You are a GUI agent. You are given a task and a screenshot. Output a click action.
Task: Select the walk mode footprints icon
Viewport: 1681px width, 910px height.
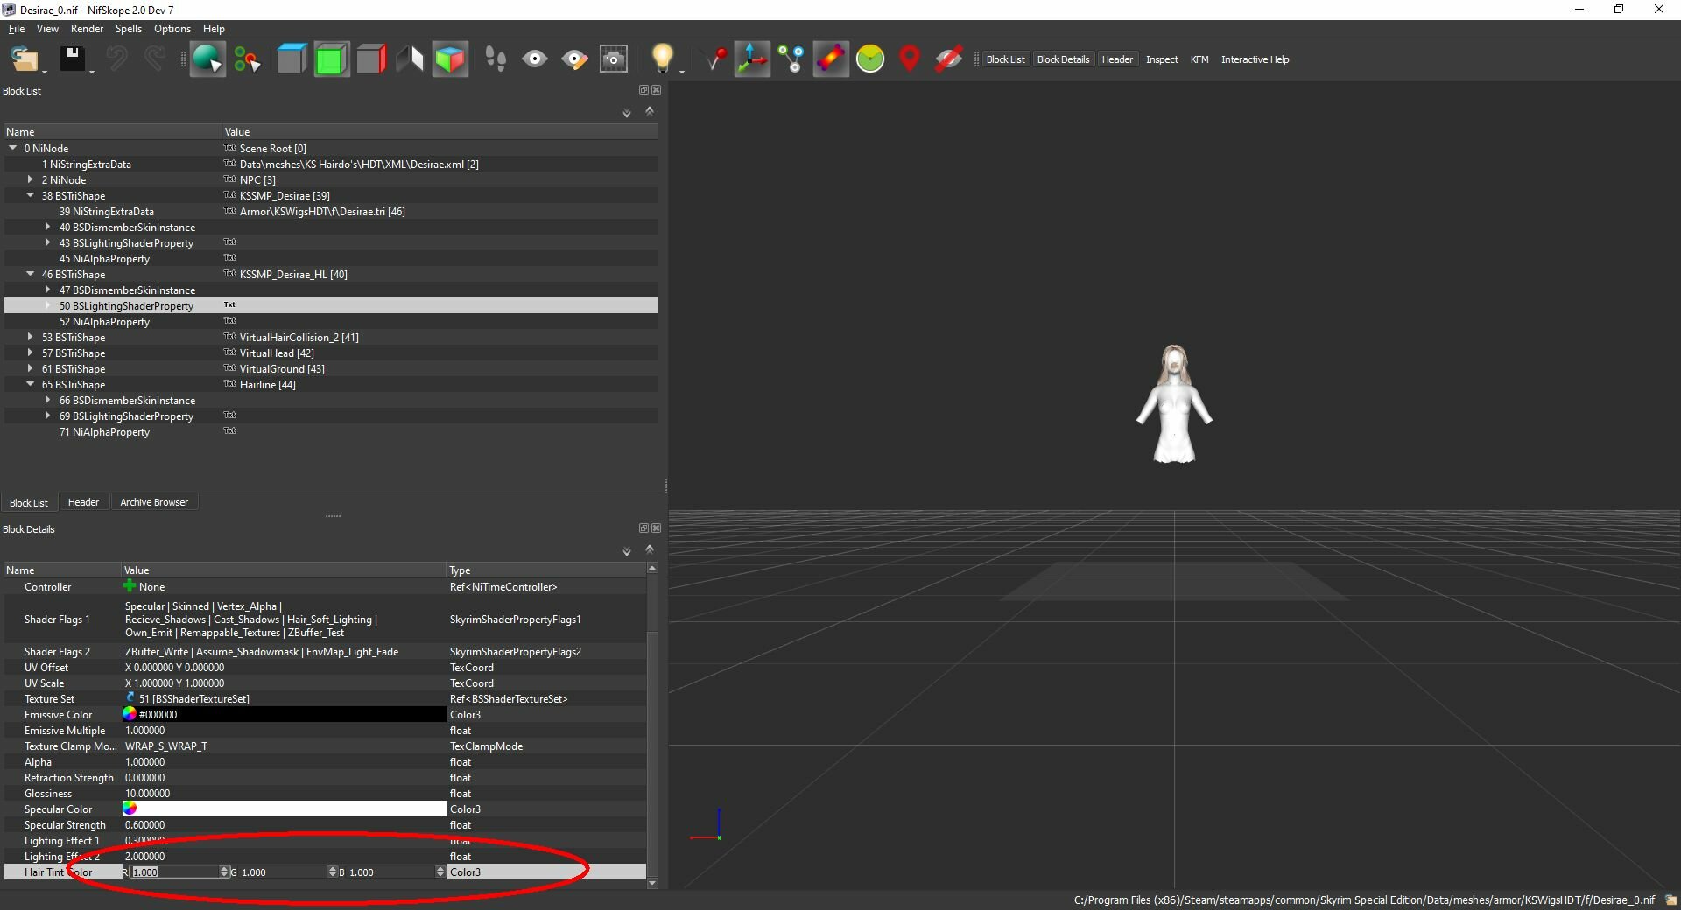pyautogui.click(x=496, y=59)
